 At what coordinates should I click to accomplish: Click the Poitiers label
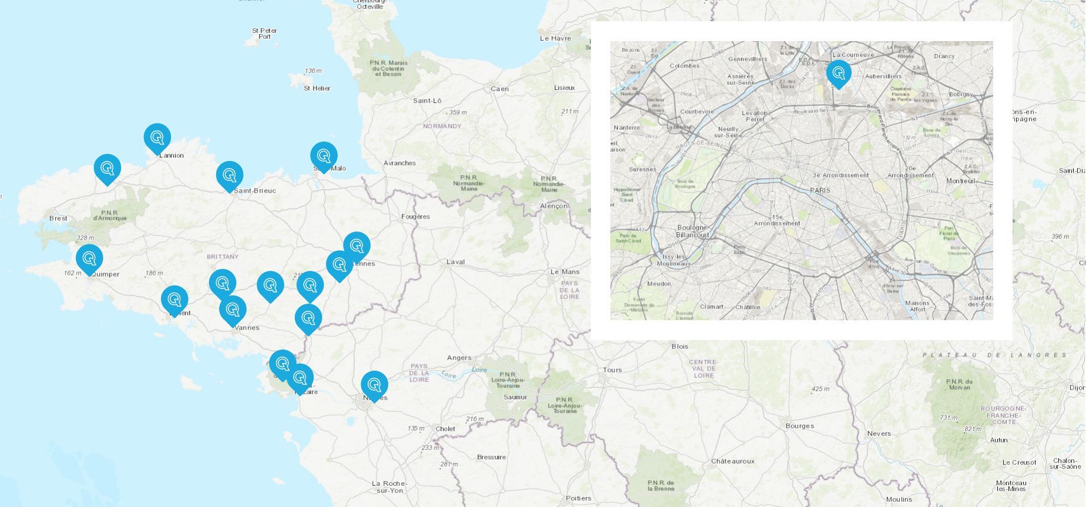[x=579, y=498]
